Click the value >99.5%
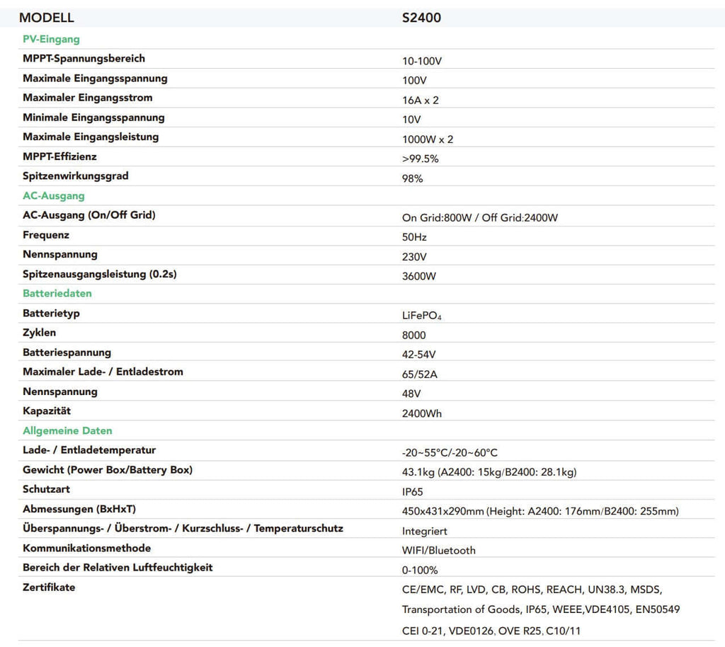The height and width of the screenshot is (647, 725). [421, 159]
